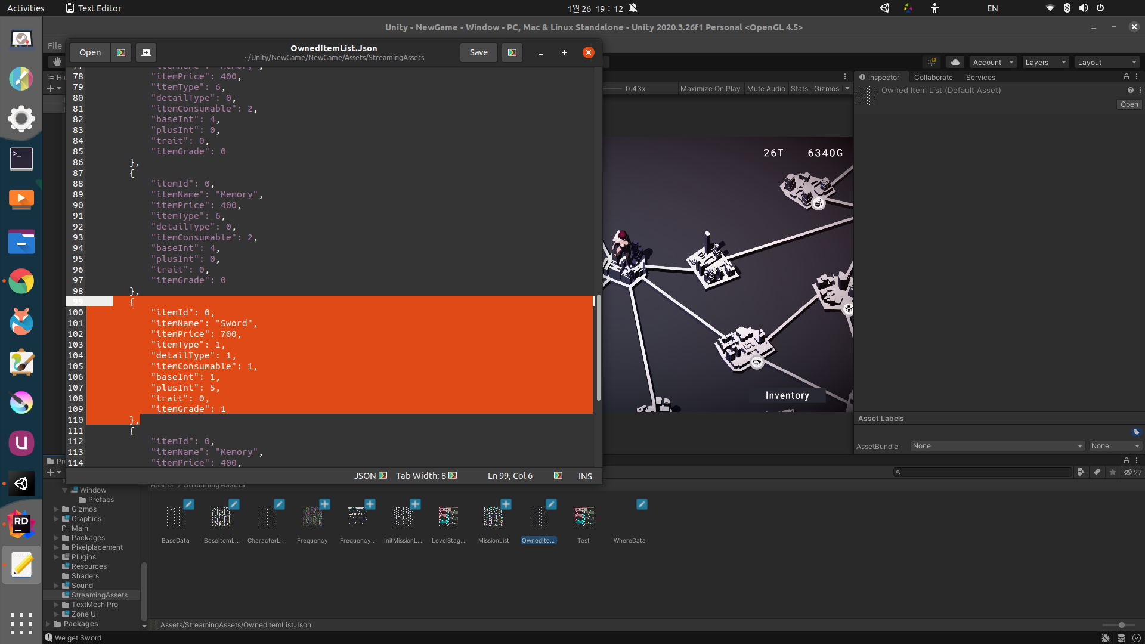Click the Unity cloud services icon
The image size is (1145, 644).
[955, 62]
